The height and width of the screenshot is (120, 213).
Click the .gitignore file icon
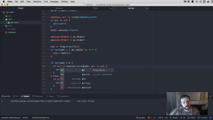6,32
